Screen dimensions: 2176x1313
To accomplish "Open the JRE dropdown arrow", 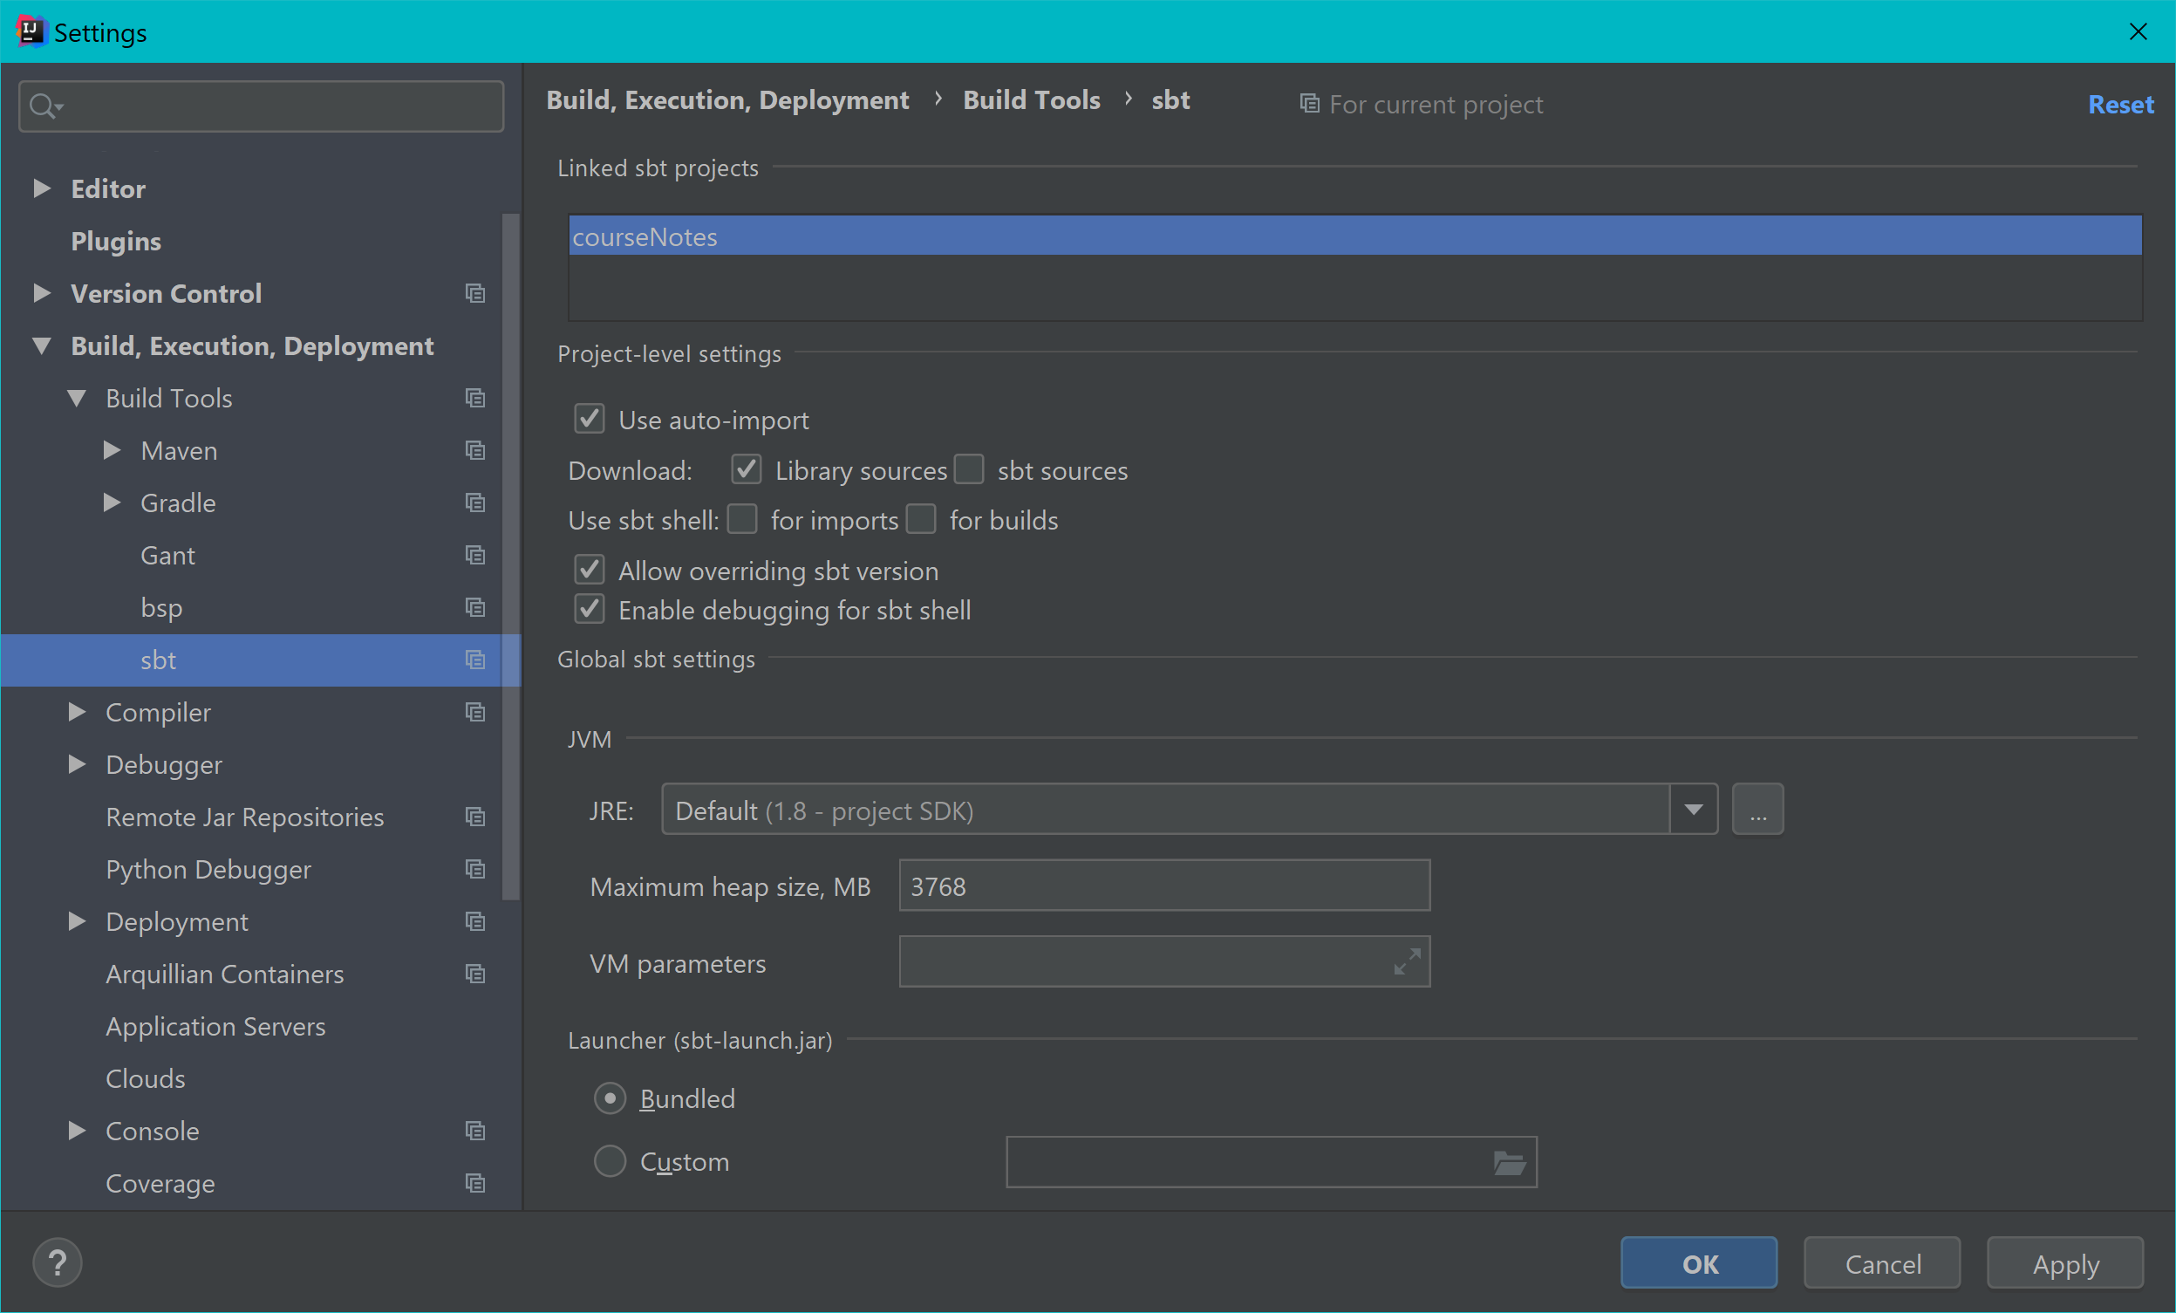I will click(x=1694, y=810).
